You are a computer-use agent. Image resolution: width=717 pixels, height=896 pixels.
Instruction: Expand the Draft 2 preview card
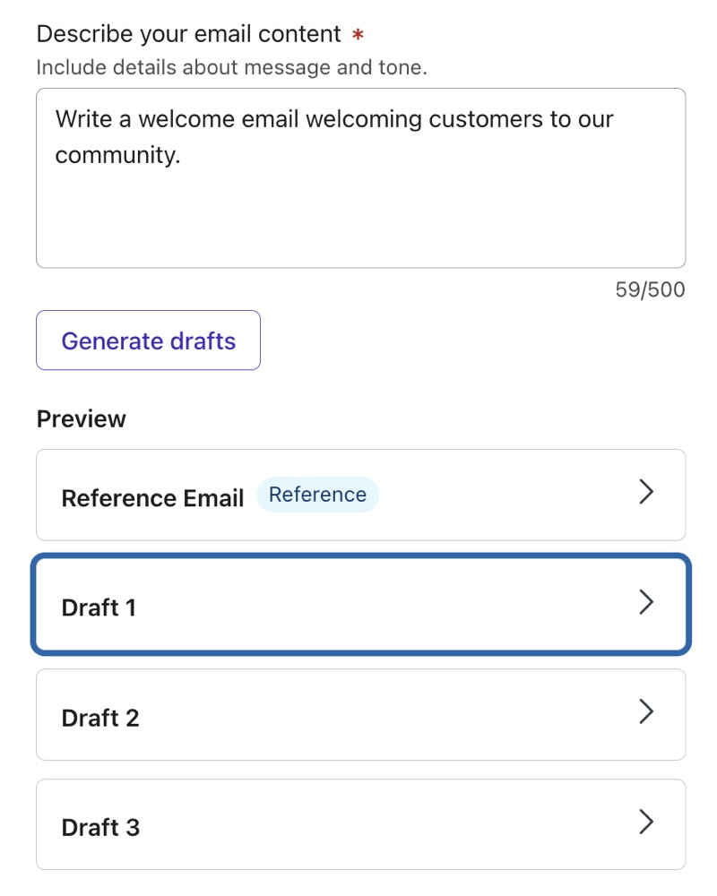(360, 715)
